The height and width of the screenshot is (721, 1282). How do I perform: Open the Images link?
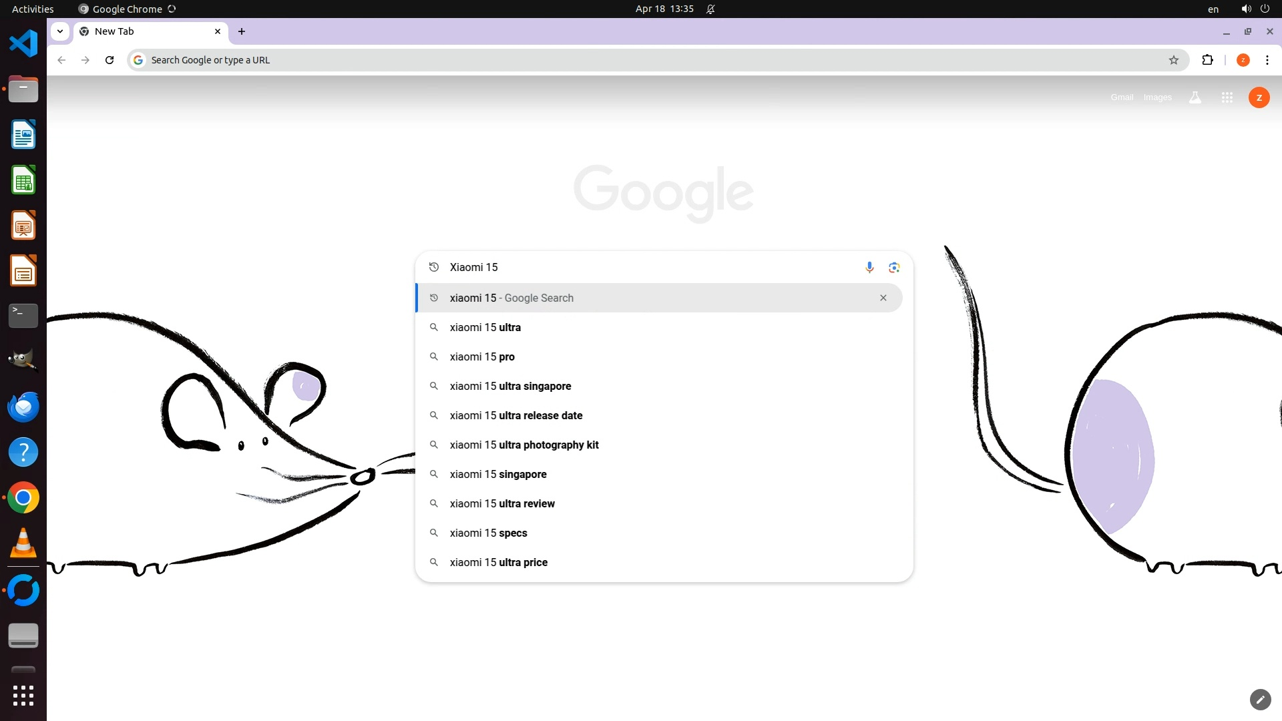tap(1157, 97)
